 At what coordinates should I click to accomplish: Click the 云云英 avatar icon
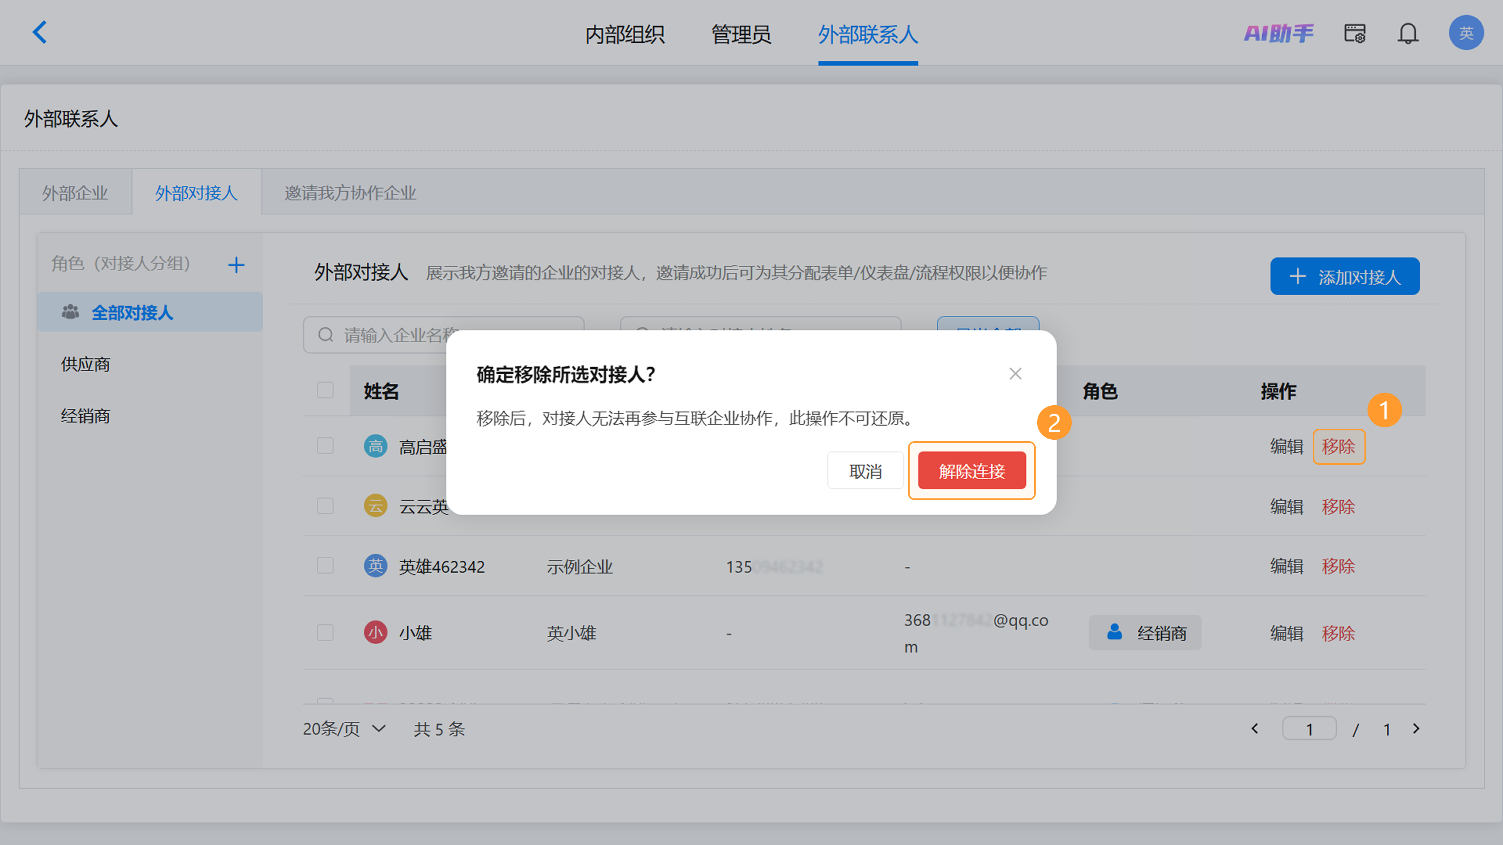[376, 505]
